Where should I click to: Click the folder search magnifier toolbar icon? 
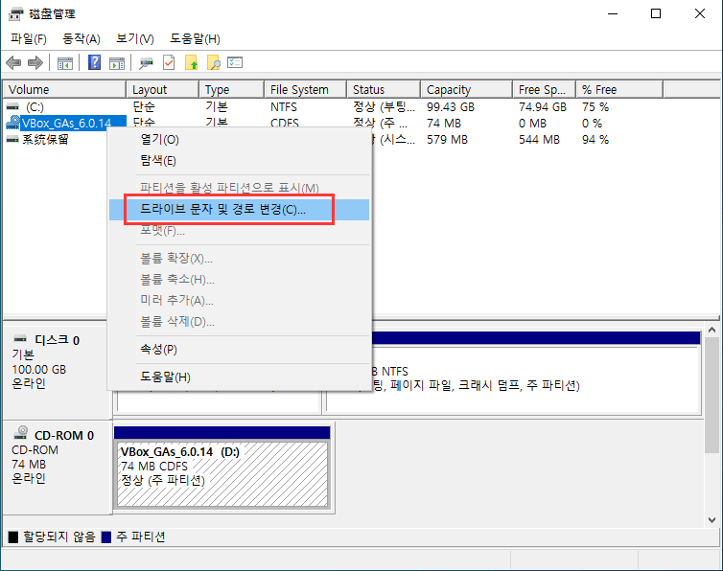click(x=214, y=62)
